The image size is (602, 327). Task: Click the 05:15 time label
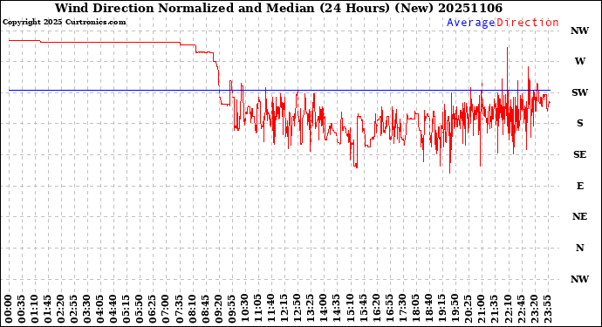(x=127, y=310)
